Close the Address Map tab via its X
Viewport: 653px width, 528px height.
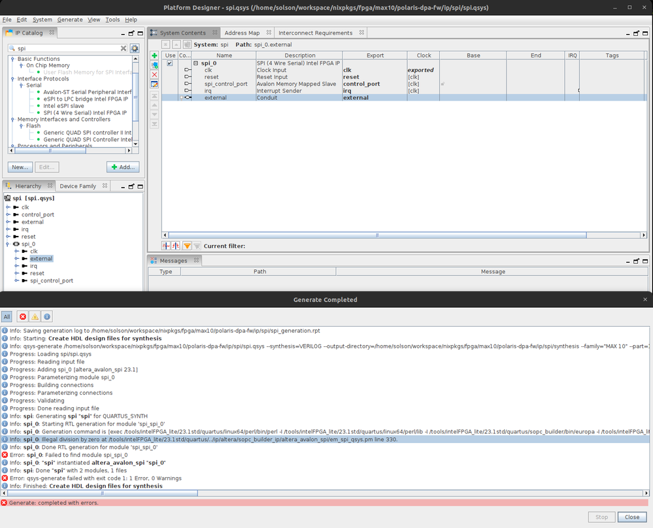coord(269,33)
